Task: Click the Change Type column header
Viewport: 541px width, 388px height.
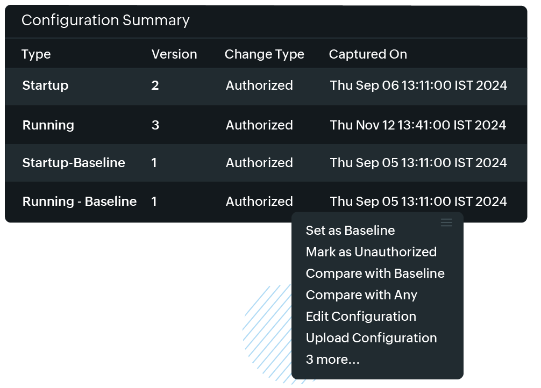Action: [264, 54]
